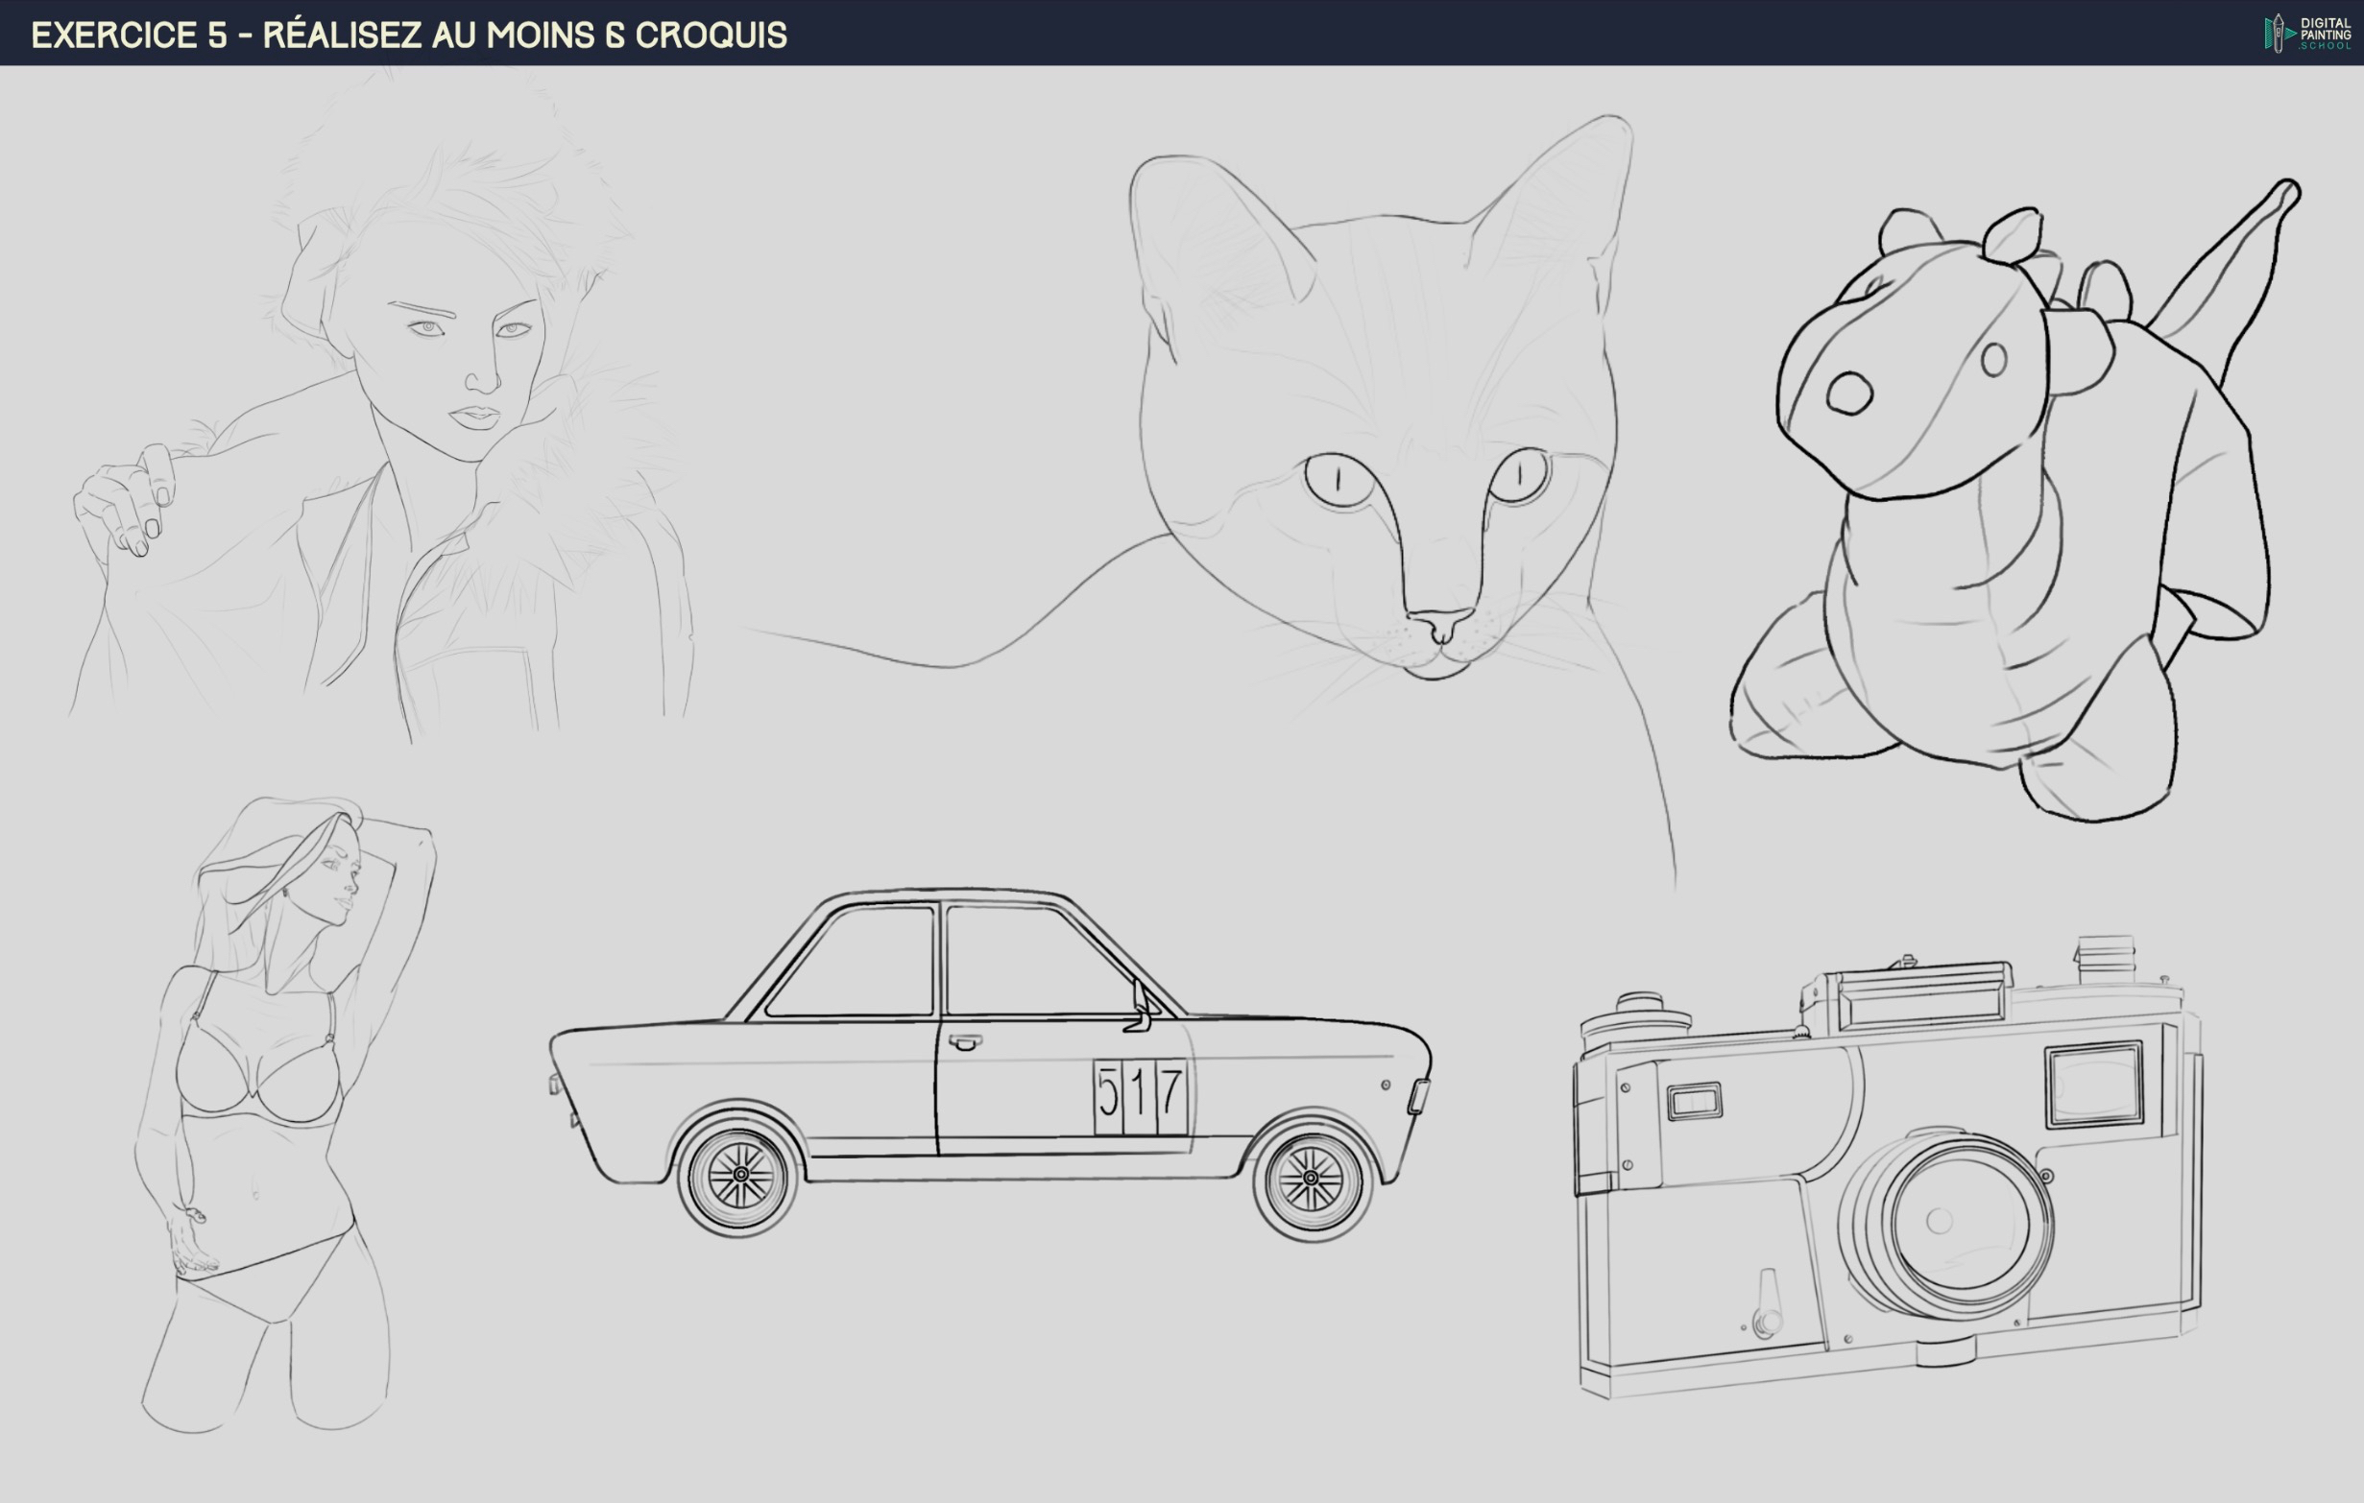Click the plush dragon's round nostril
Image resolution: width=2364 pixels, height=1503 pixels.
point(1849,394)
